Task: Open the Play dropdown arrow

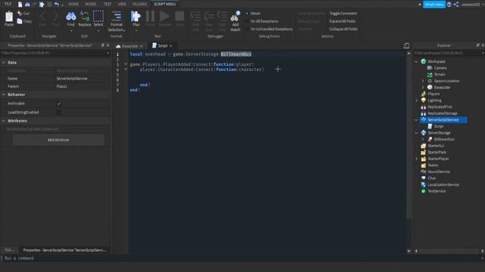Action: pos(136,30)
